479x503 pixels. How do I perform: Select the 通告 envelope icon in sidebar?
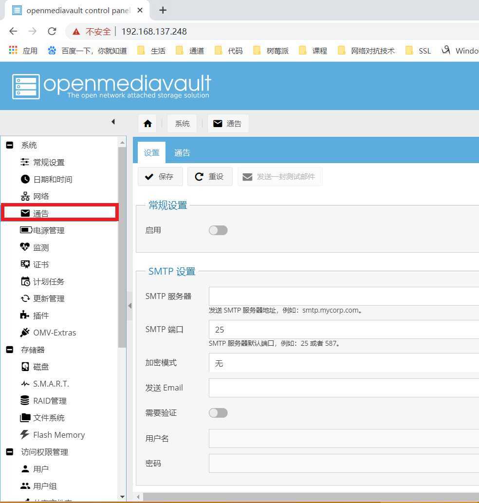(25, 213)
